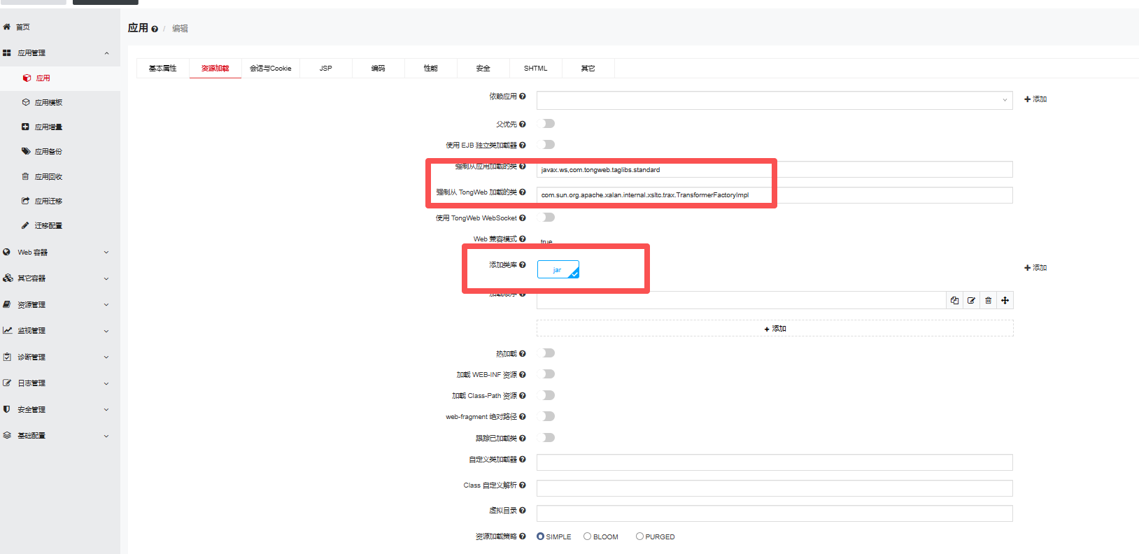1139x554 pixels.
Task: Switch to the 会话与Cookie tab
Action: click(x=271, y=69)
